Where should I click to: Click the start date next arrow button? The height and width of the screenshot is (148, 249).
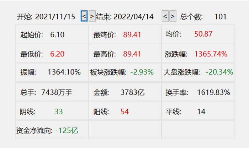click(92, 16)
